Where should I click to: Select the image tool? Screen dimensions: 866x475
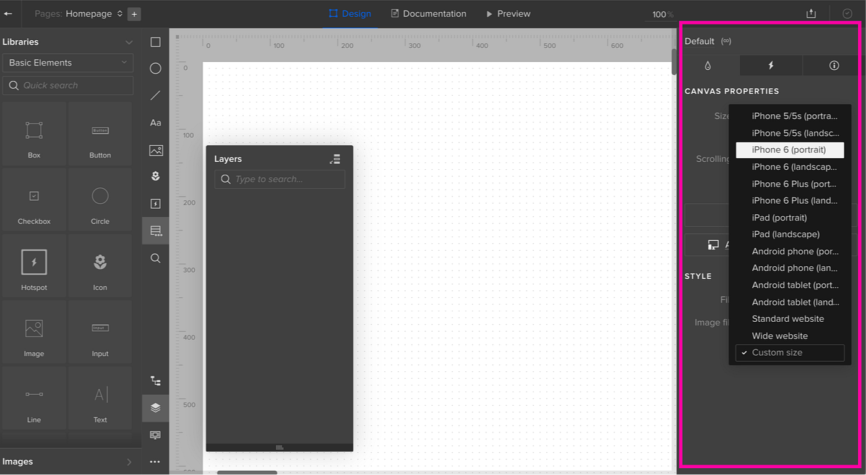click(x=156, y=150)
